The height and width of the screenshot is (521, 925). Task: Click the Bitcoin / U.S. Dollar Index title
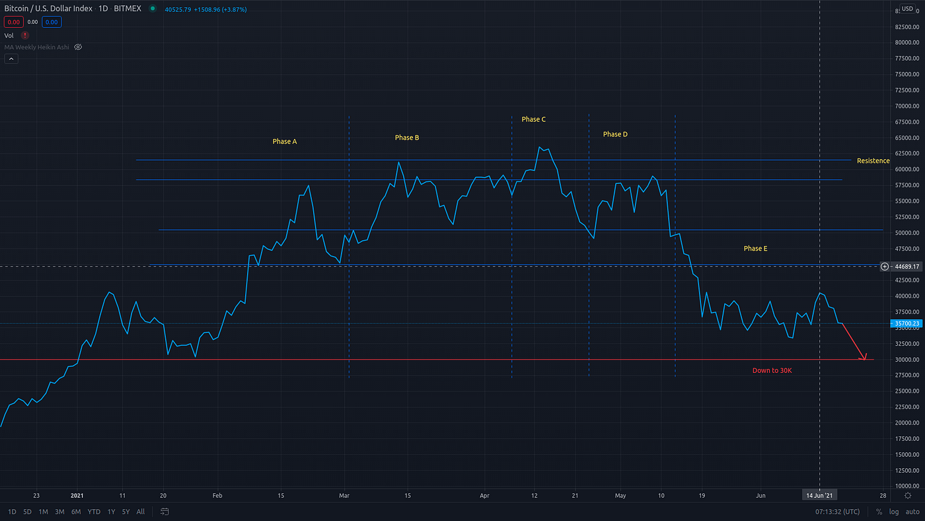(48, 9)
